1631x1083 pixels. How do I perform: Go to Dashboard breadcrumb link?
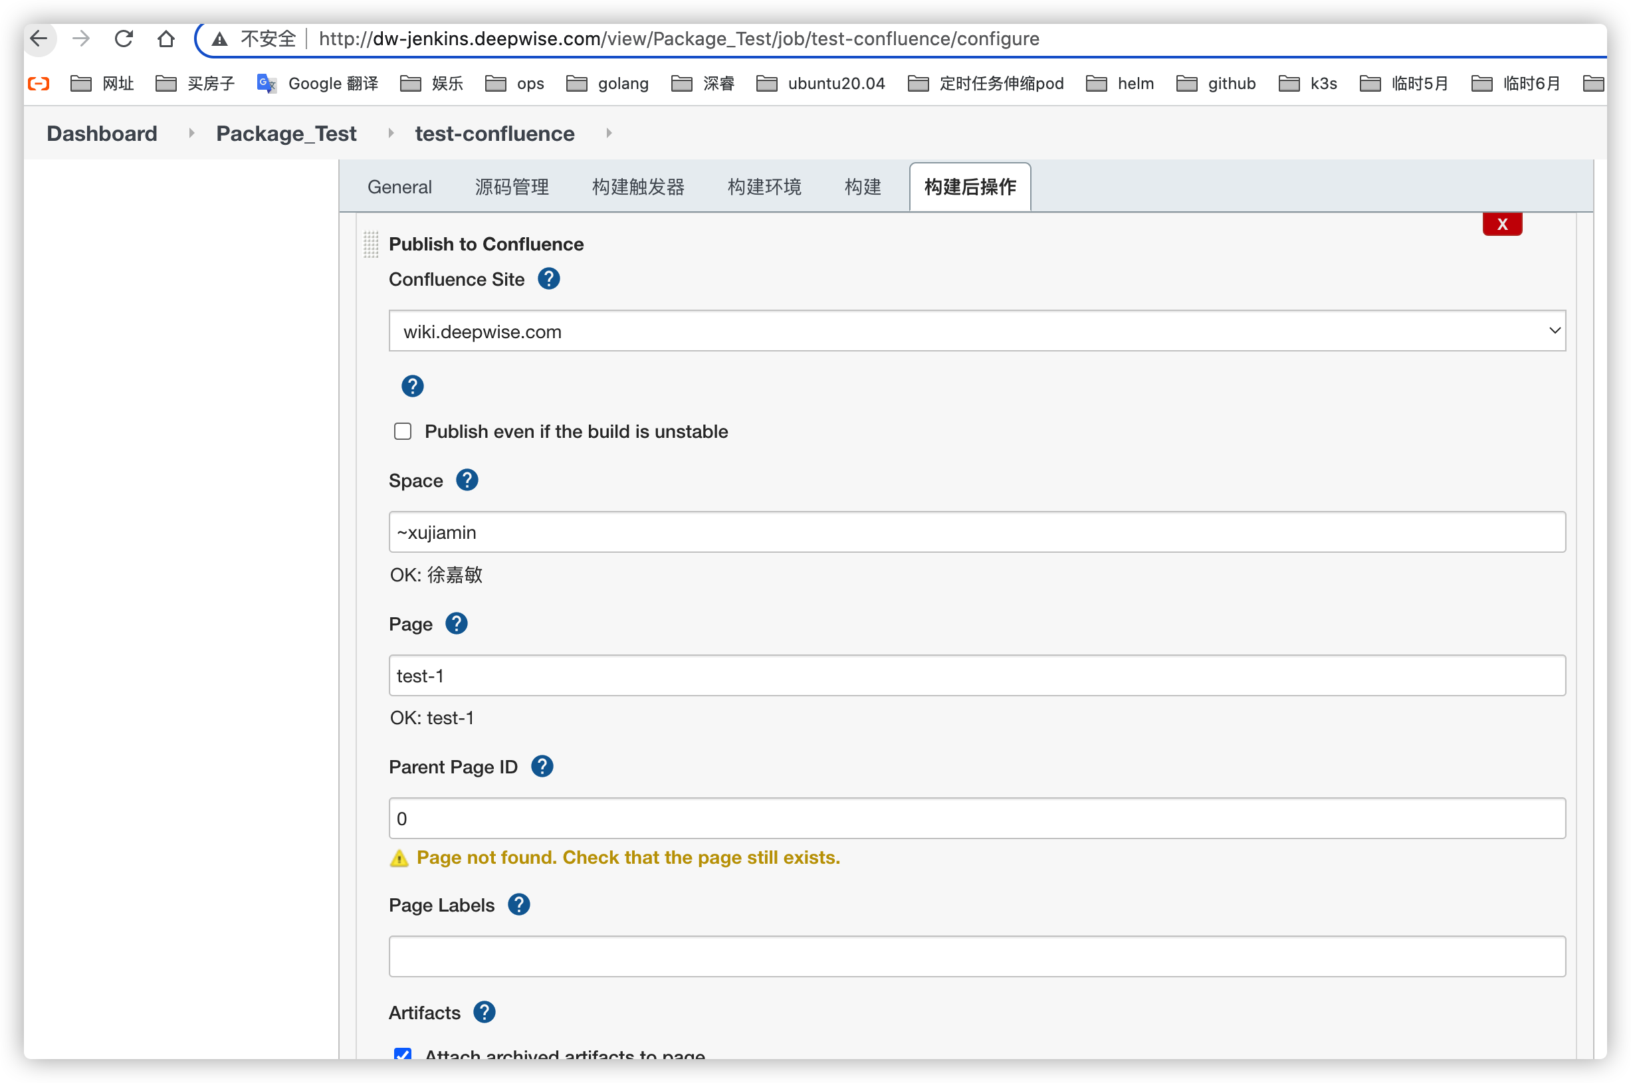(102, 134)
